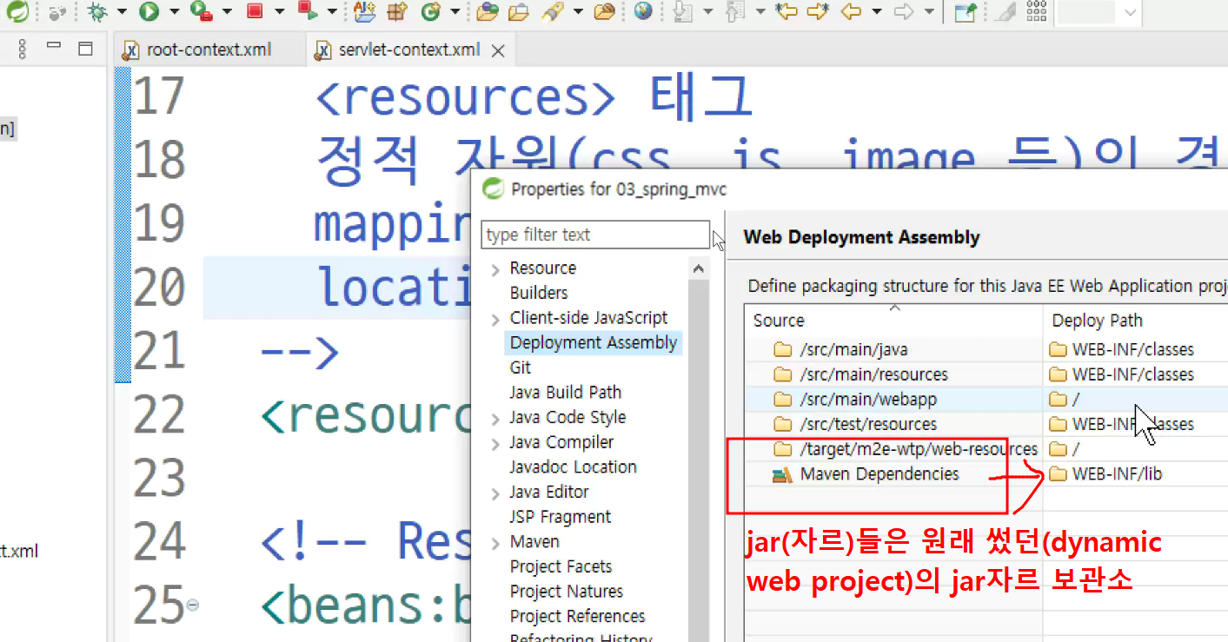Click the Pin Editor icon

pos(964,11)
